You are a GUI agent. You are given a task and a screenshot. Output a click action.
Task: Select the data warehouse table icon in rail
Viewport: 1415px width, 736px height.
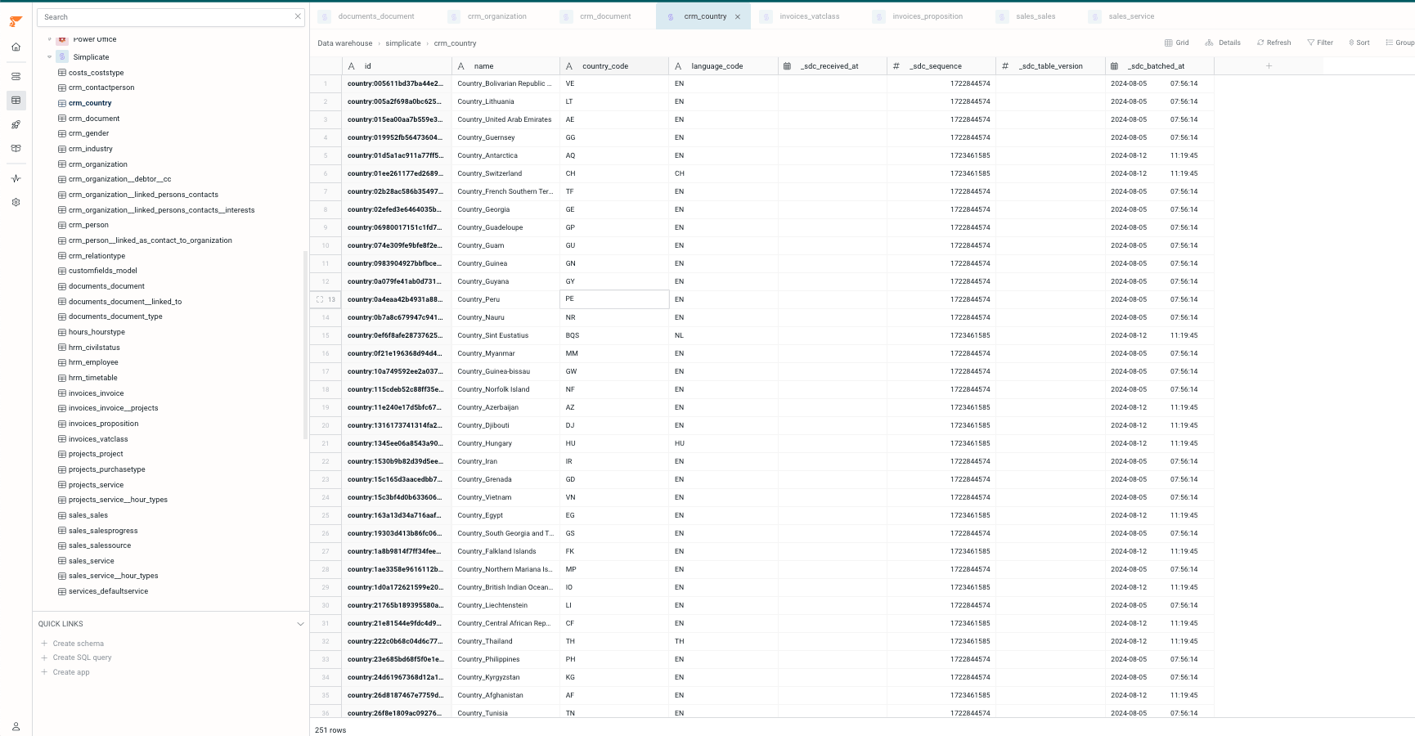pos(16,101)
